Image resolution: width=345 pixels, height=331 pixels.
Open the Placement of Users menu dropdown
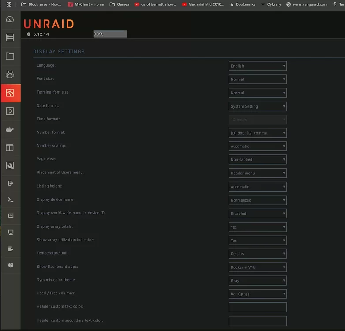[x=258, y=173]
